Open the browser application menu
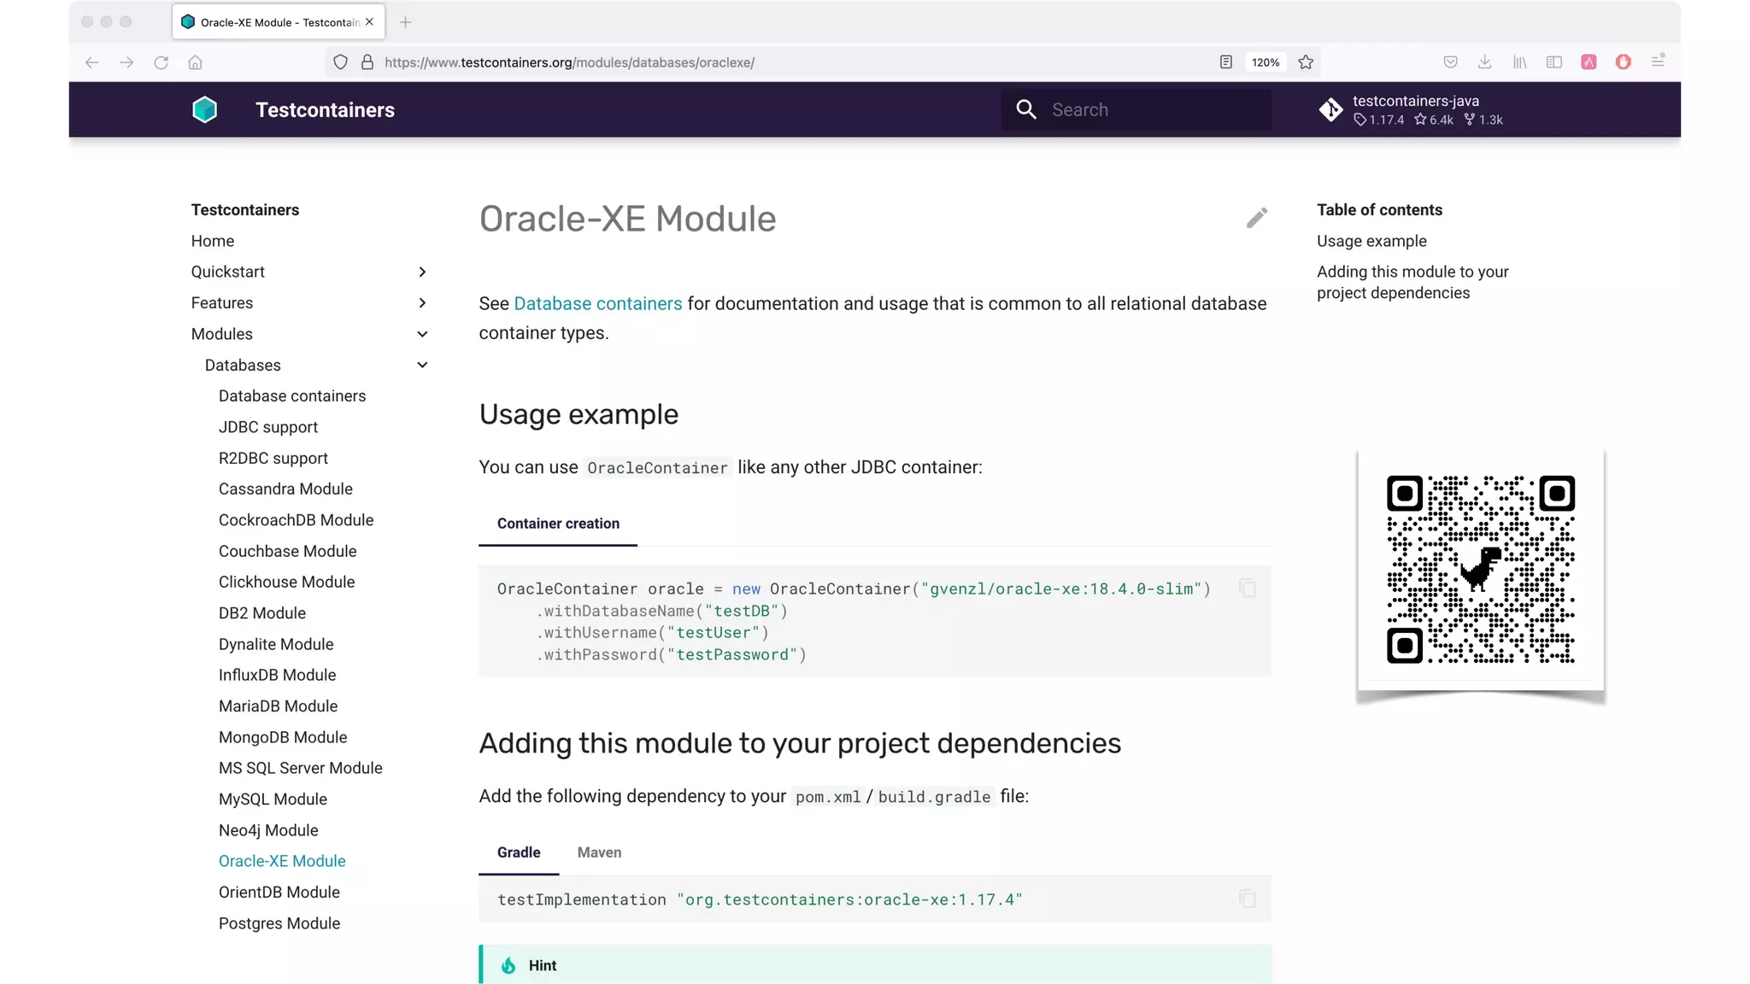 click(1658, 61)
